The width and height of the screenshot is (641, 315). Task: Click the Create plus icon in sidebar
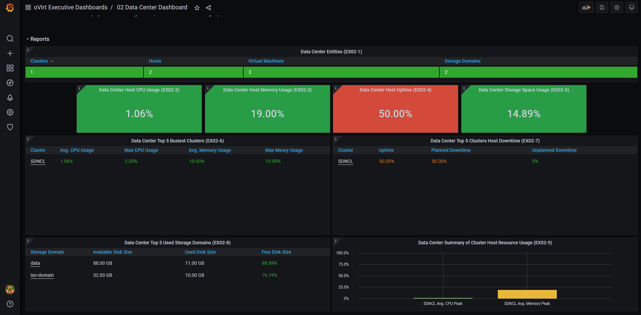click(x=10, y=53)
